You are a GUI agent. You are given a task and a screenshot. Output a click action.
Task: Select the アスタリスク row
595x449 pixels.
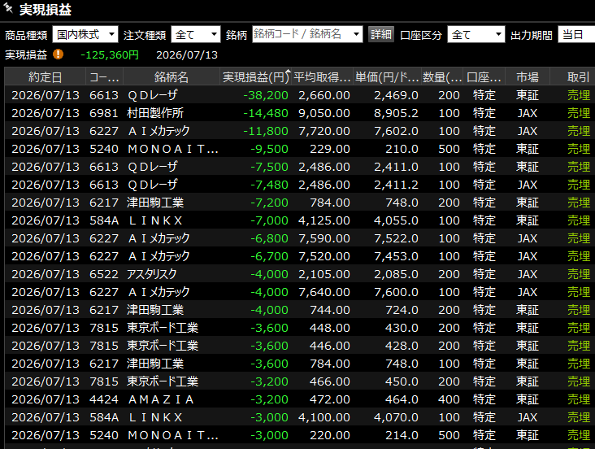pos(300,274)
